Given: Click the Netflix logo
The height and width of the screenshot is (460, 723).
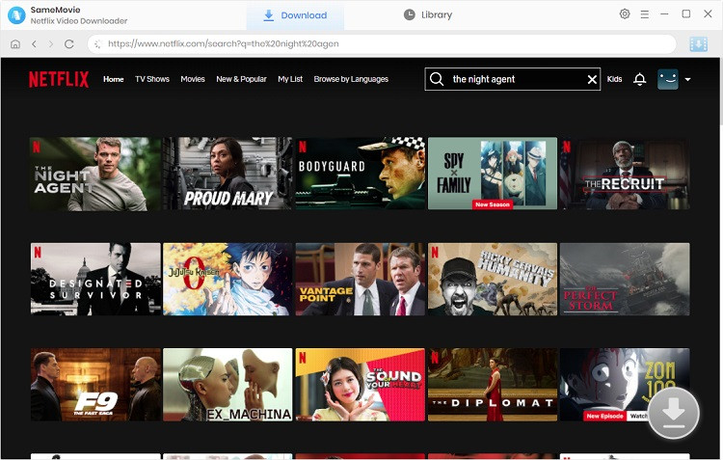Looking at the screenshot, I should coord(59,79).
